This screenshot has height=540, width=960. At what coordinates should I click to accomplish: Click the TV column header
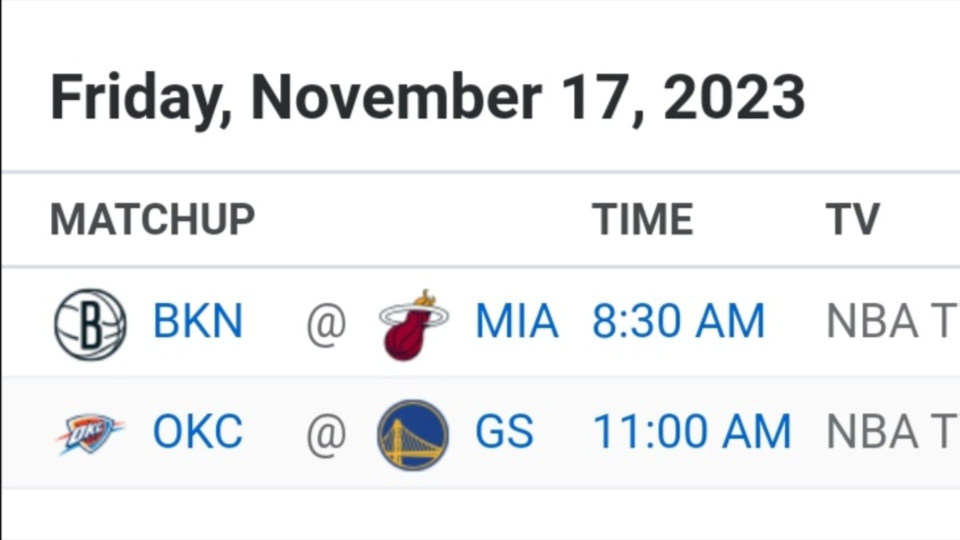click(x=852, y=219)
